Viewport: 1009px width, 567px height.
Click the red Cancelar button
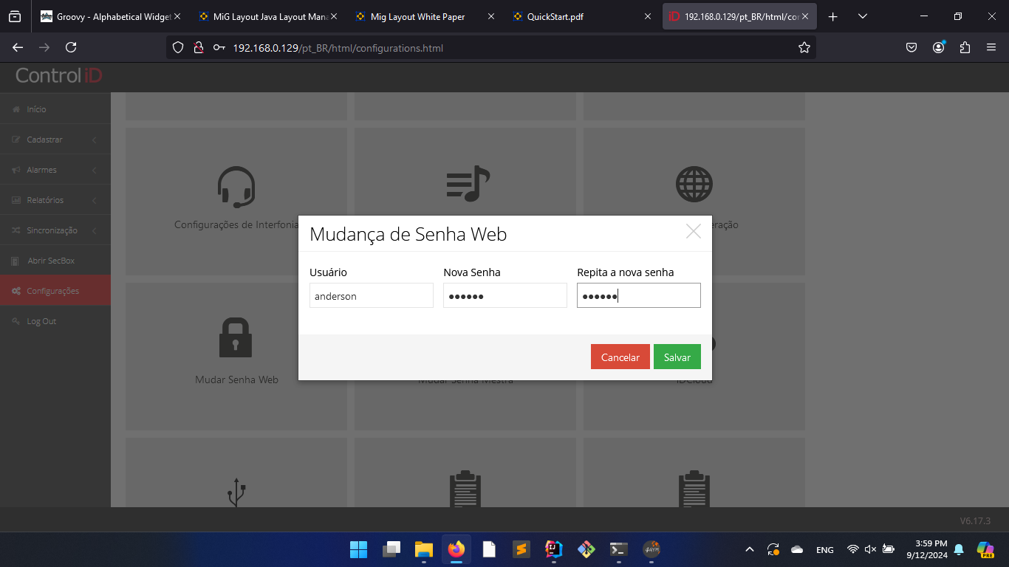click(620, 357)
